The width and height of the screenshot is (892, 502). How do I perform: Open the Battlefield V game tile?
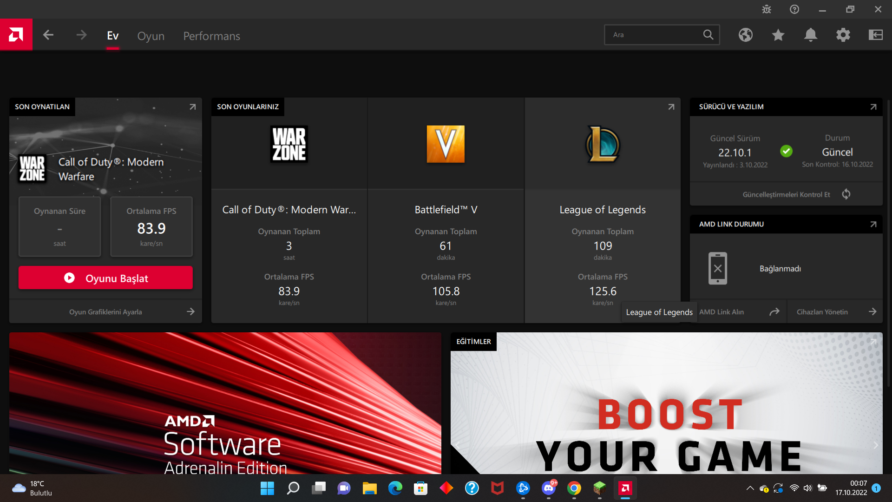pos(446,210)
